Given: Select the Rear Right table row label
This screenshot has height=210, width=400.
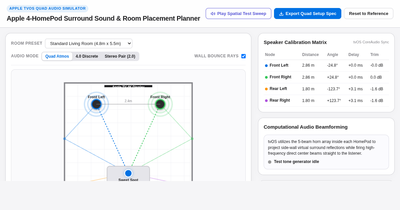Looking at the screenshot, I should [280, 100].
